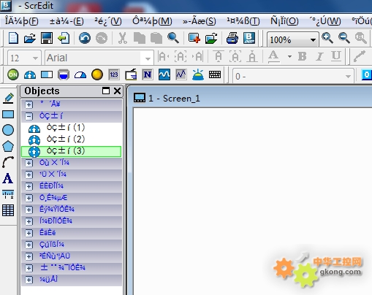
Task: Select the Text tool letter A
Action: 8,178
